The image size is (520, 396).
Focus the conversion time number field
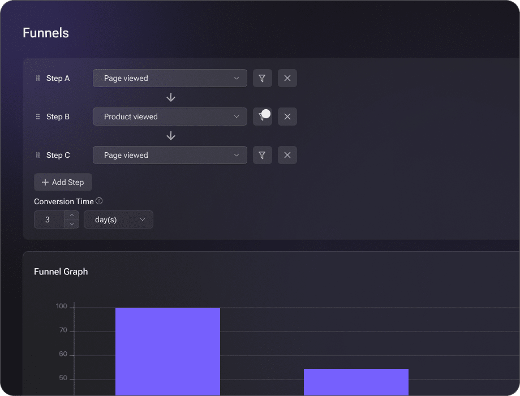[x=50, y=219]
